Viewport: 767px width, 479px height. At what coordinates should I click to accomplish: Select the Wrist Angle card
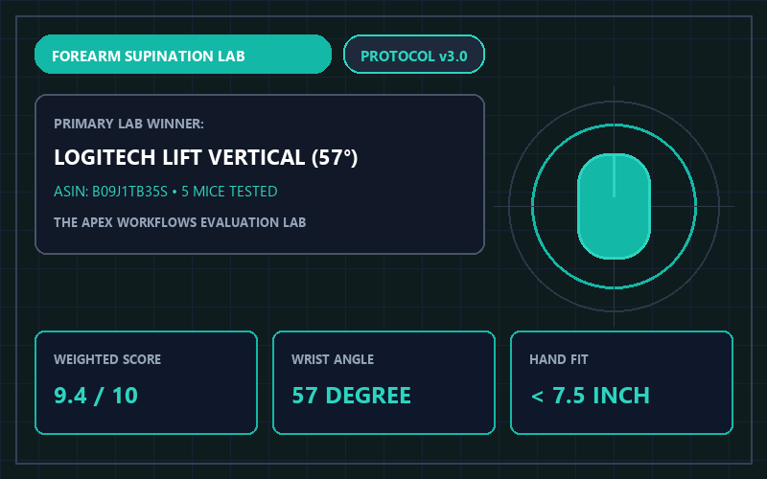384,382
